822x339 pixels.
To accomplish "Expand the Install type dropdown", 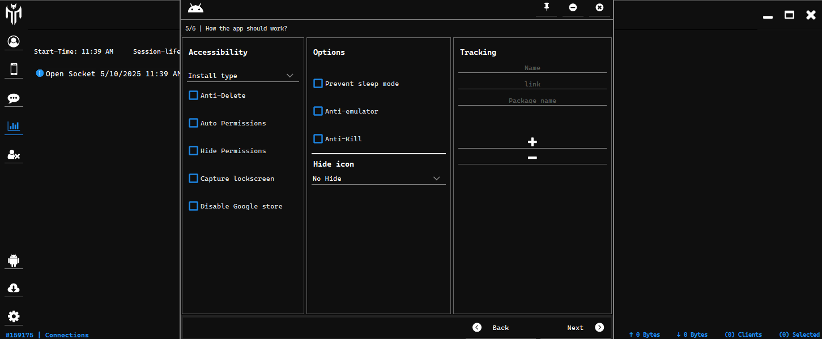I will (242, 76).
